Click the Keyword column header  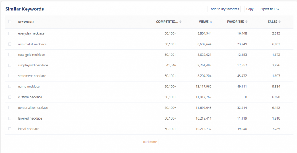pyautogui.click(x=26, y=22)
